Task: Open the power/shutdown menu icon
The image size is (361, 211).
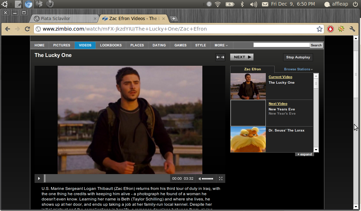Action: [355, 4]
